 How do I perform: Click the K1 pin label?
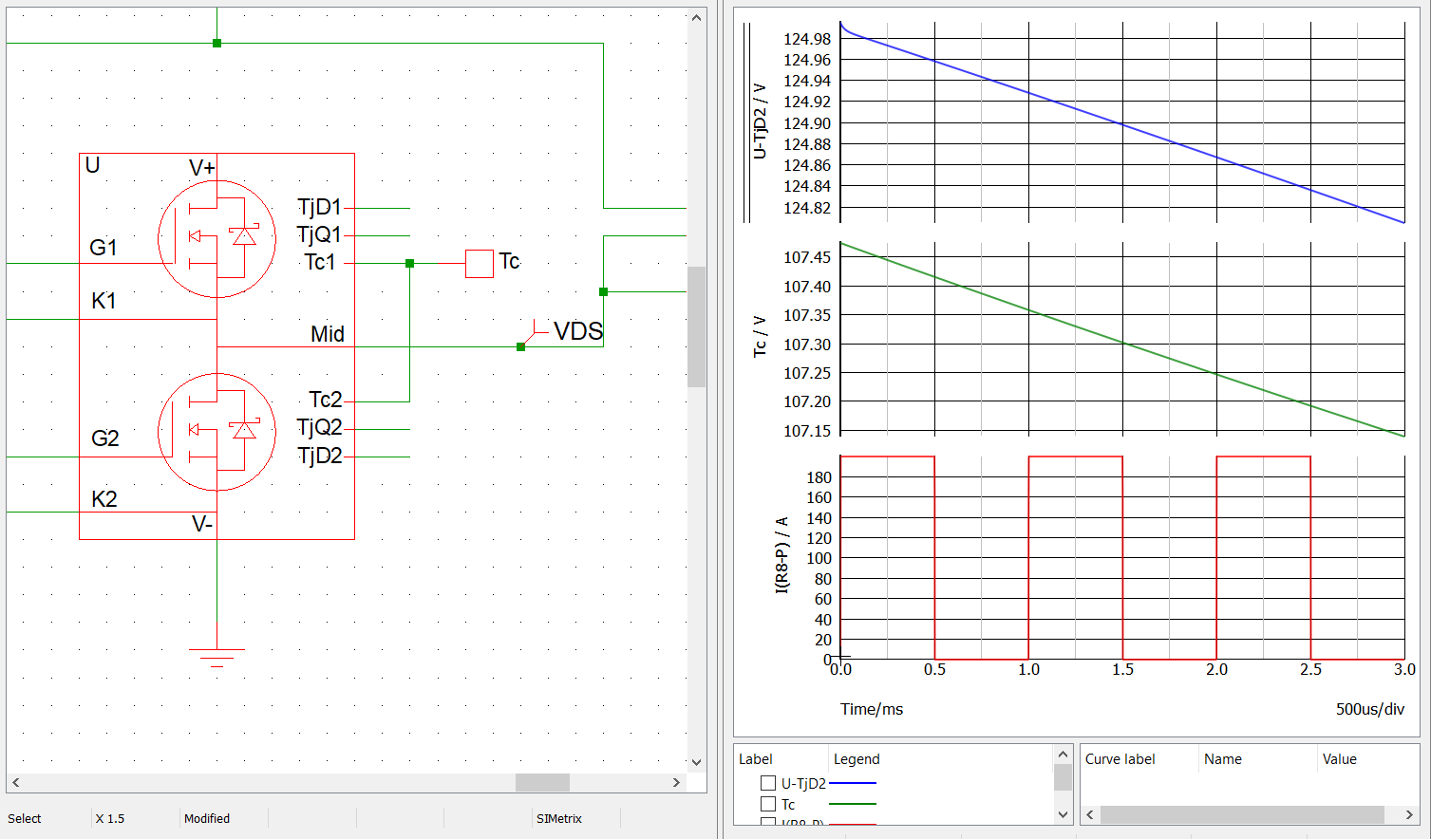tap(104, 301)
